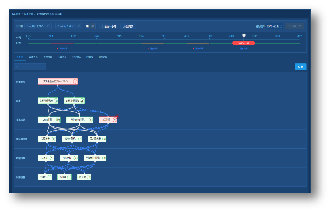Click the 历史洞察 button

click(x=128, y=26)
